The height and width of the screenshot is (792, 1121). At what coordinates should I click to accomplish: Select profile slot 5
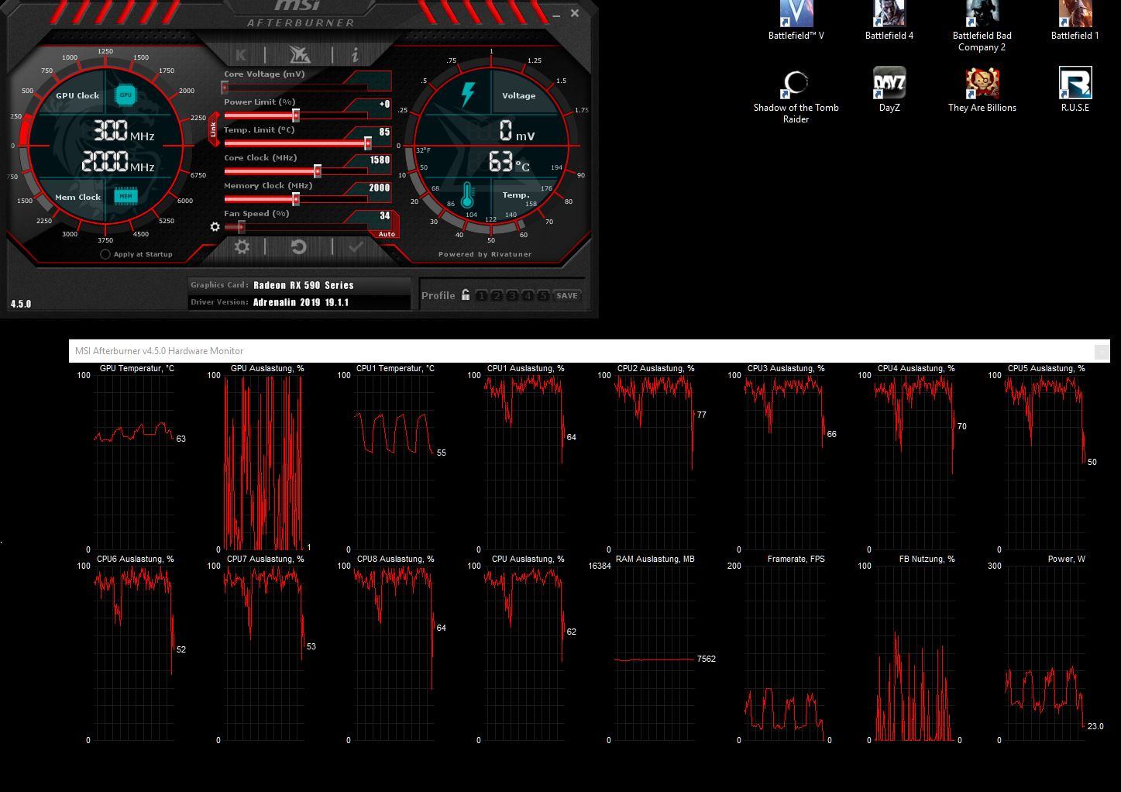point(543,295)
